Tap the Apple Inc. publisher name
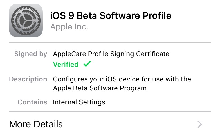Image resolution: width=211 pixels, height=135 pixels. [69, 27]
